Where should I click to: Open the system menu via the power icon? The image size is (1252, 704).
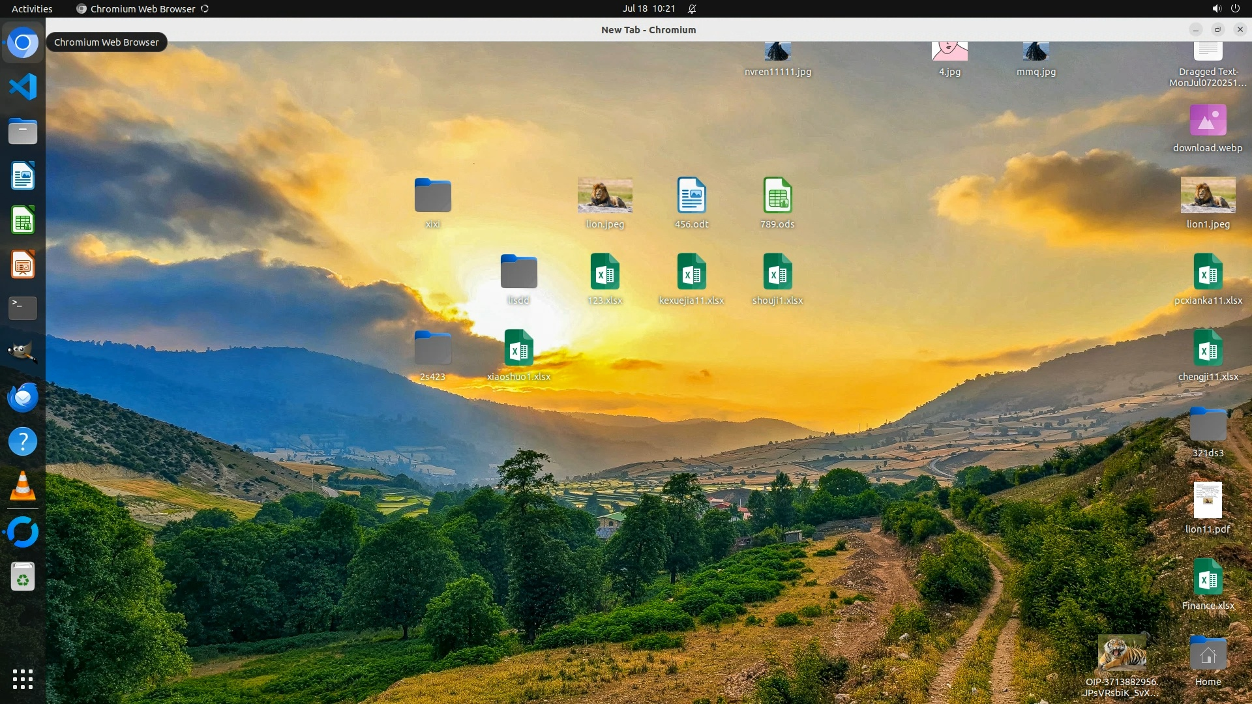pos(1235,8)
